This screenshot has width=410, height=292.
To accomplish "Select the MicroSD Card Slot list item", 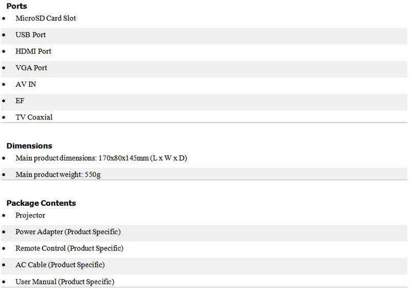I will (x=46, y=18).
